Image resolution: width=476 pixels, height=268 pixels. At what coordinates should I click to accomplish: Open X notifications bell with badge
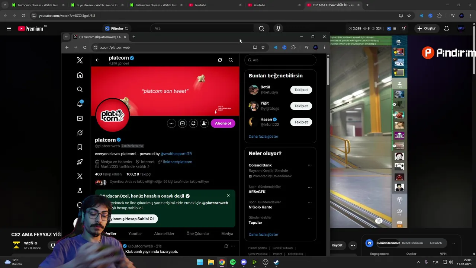[80, 103]
